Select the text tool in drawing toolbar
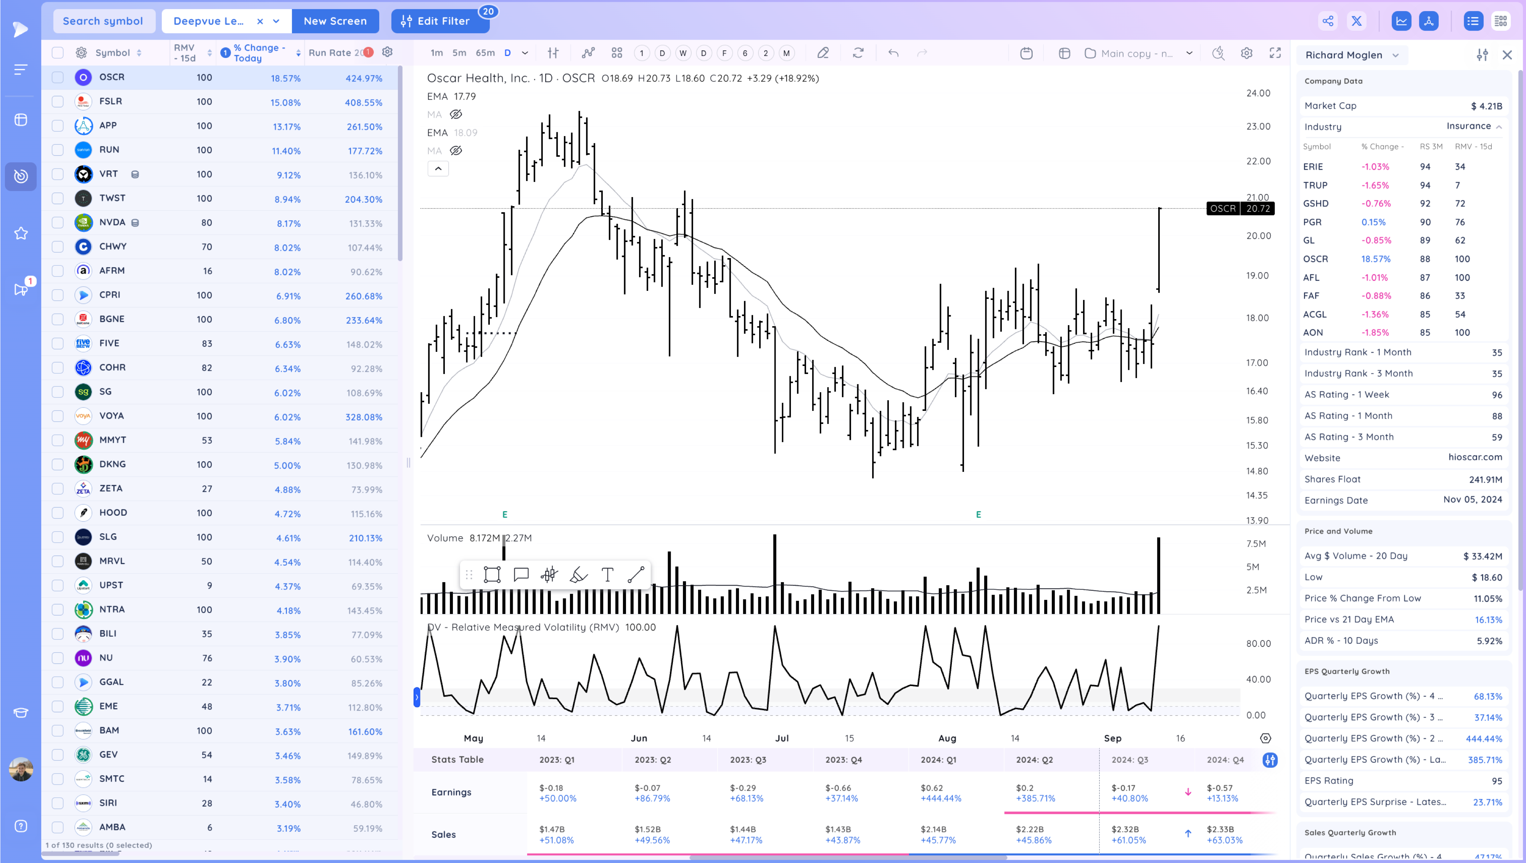The image size is (1526, 863). (x=607, y=574)
